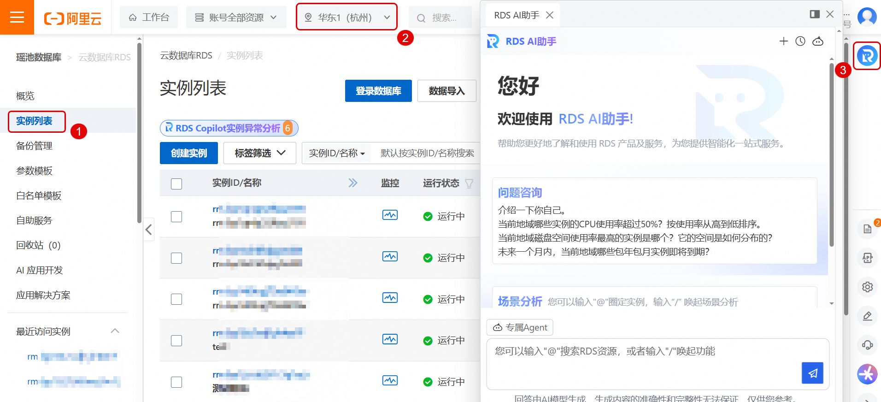Ask the 包年包月实例即将到期 suggested question
This screenshot has height=402, width=881.
coord(604,252)
